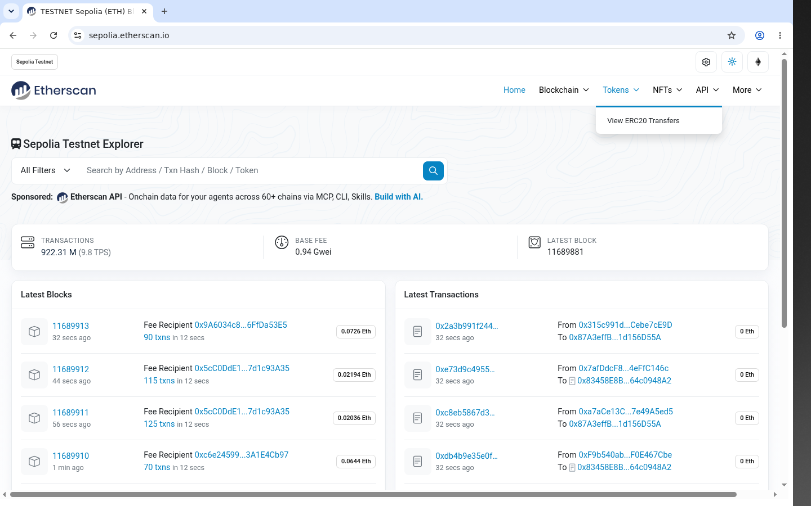
Task: Open the site settings gear icon
Action: (706, 62)
